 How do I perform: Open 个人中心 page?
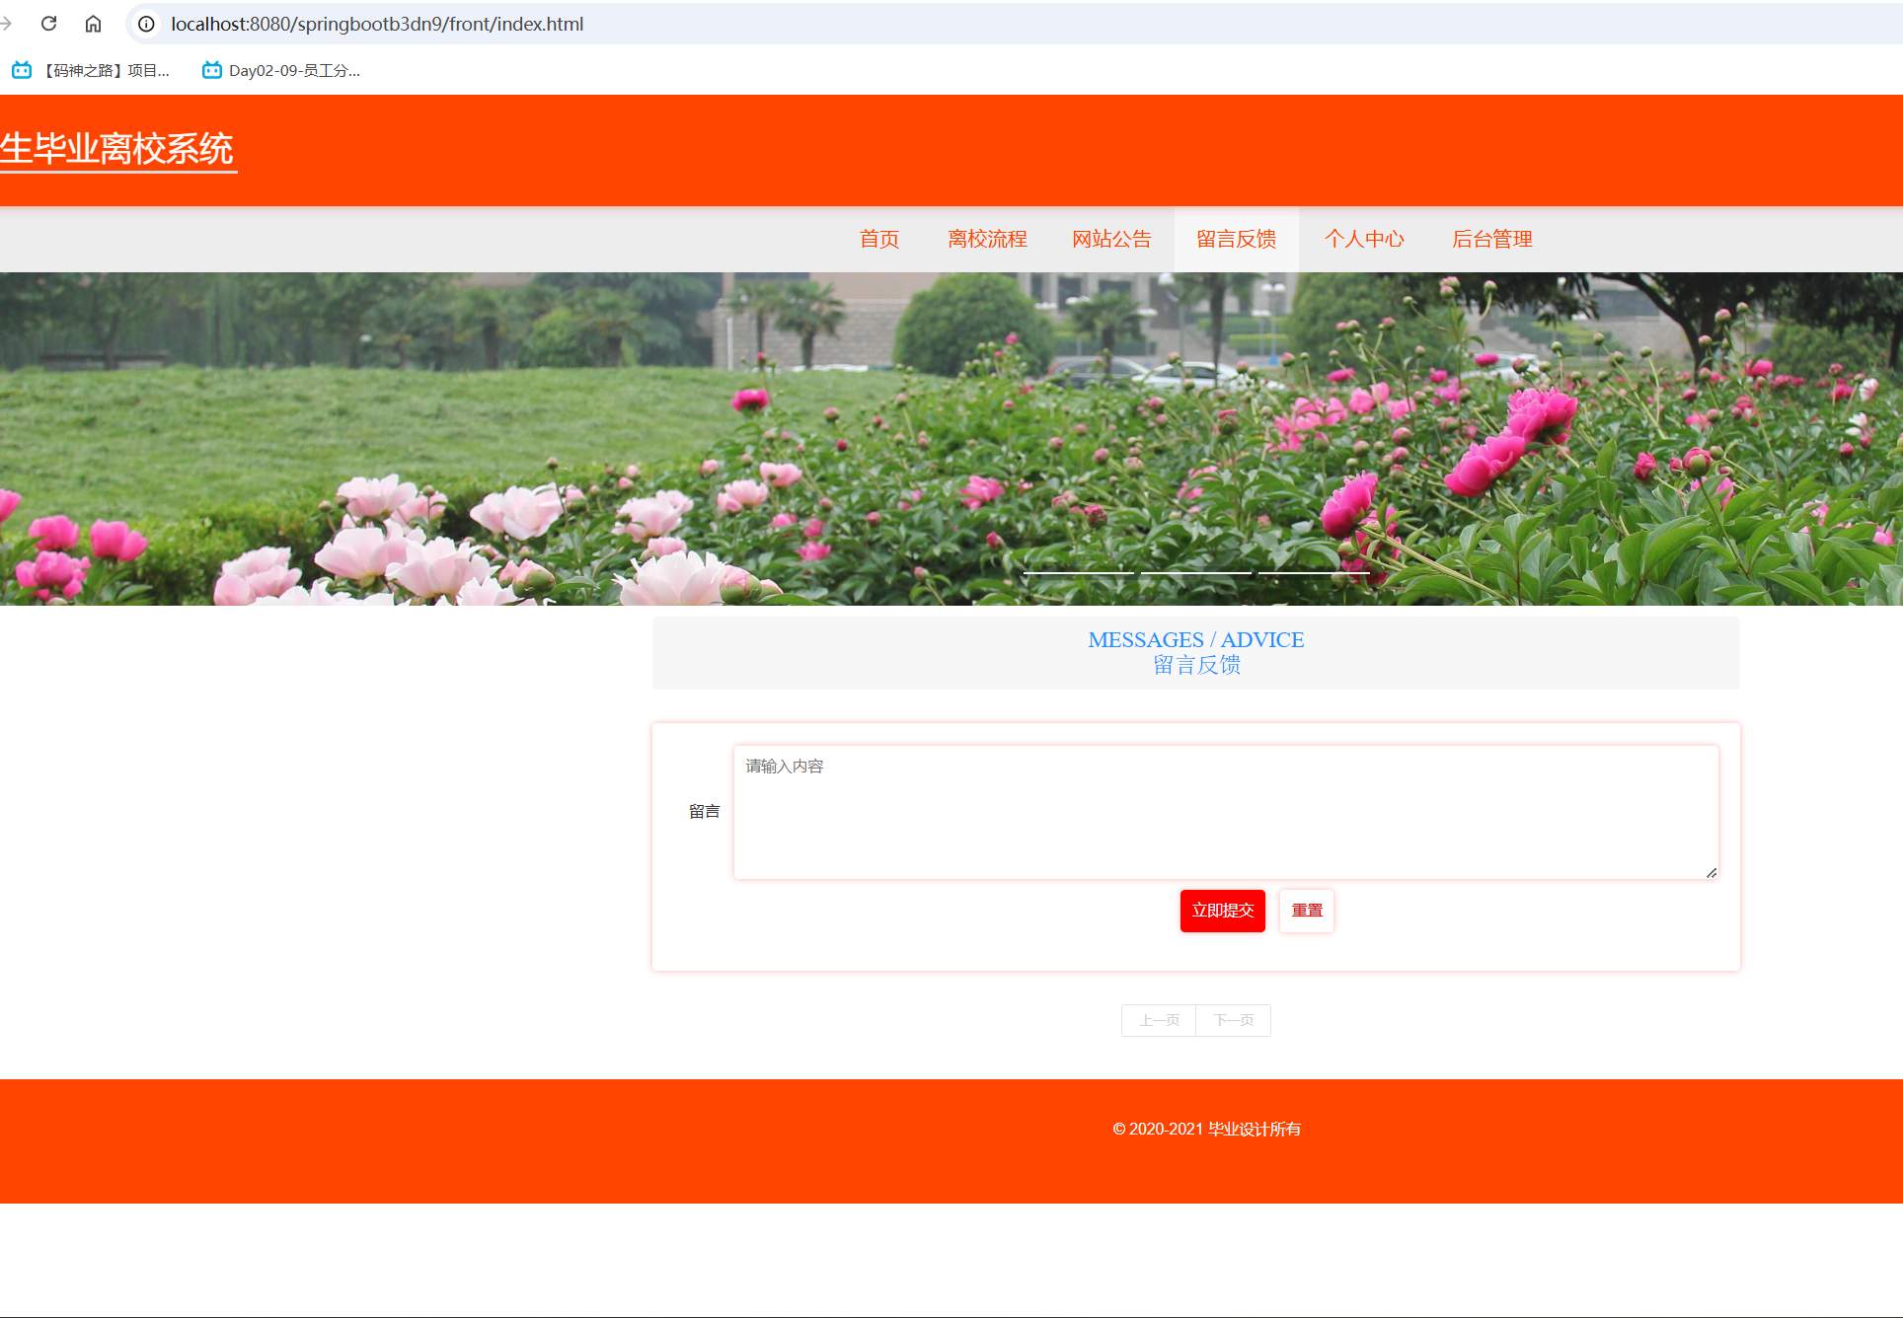1363,239
